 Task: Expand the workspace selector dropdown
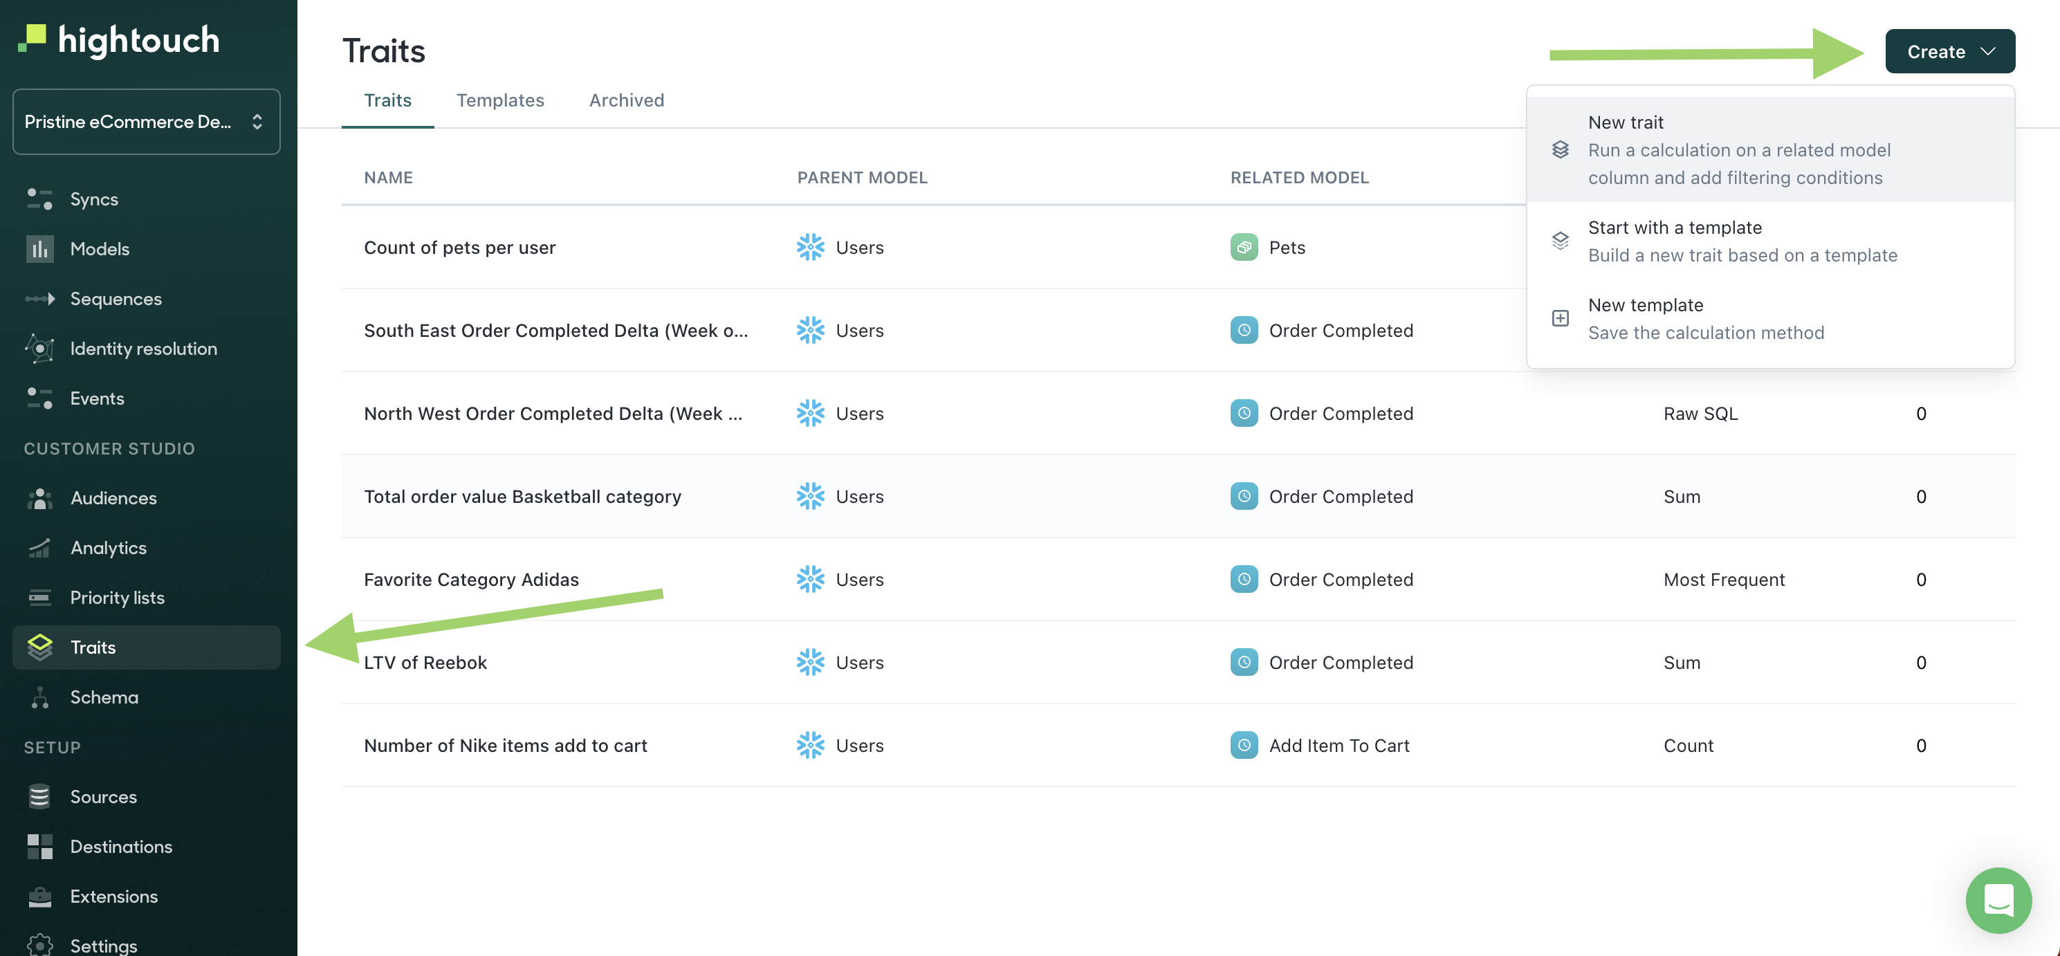[146, 121]
